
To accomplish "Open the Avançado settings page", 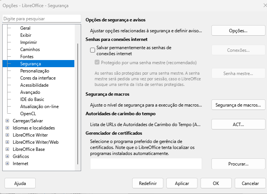I will (x=30, y=92).
